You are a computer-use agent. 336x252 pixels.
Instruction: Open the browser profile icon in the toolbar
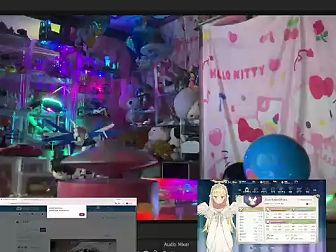click(x=127, y=203)
